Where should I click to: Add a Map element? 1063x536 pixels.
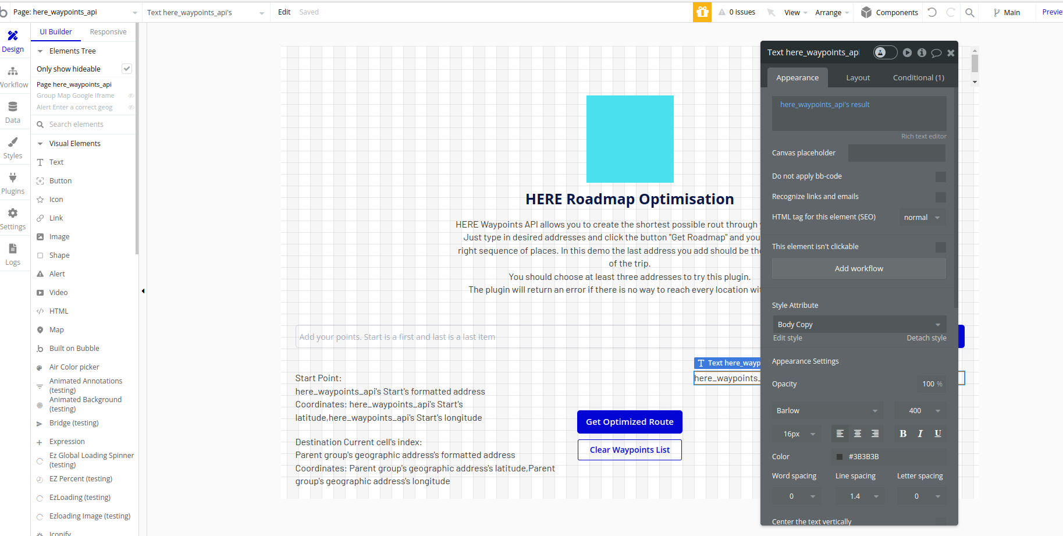pyautogui.click(x=56, y=330)
